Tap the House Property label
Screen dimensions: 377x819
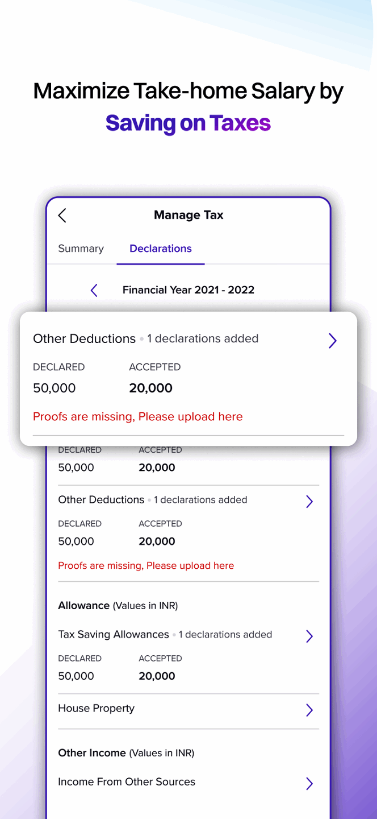coord(97,708)
